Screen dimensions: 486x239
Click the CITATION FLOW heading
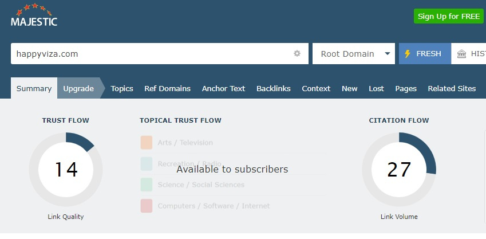point(399,120)
